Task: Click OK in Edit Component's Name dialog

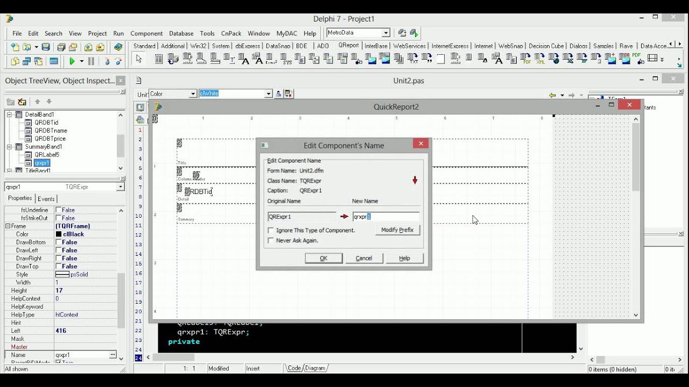Action: (324, 259)
